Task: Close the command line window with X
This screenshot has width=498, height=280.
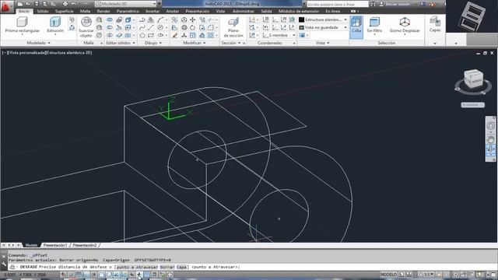Action: [4, 256]
